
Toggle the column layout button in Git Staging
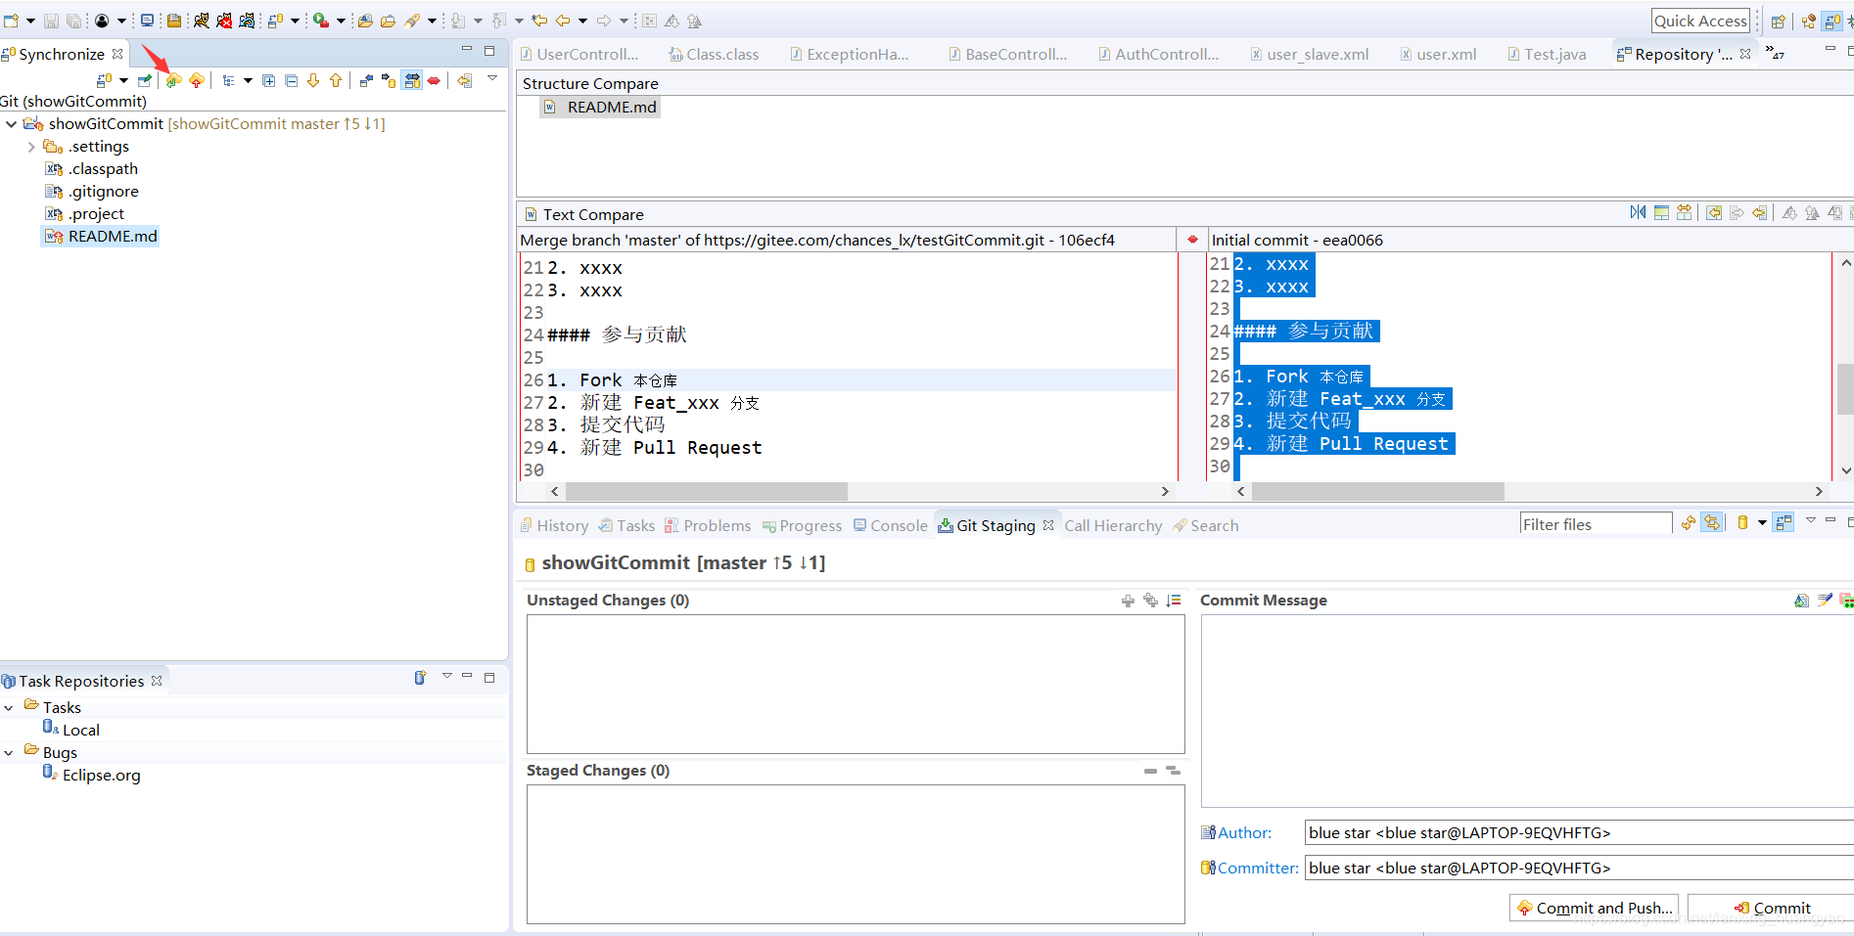(x=1784, y=522)
